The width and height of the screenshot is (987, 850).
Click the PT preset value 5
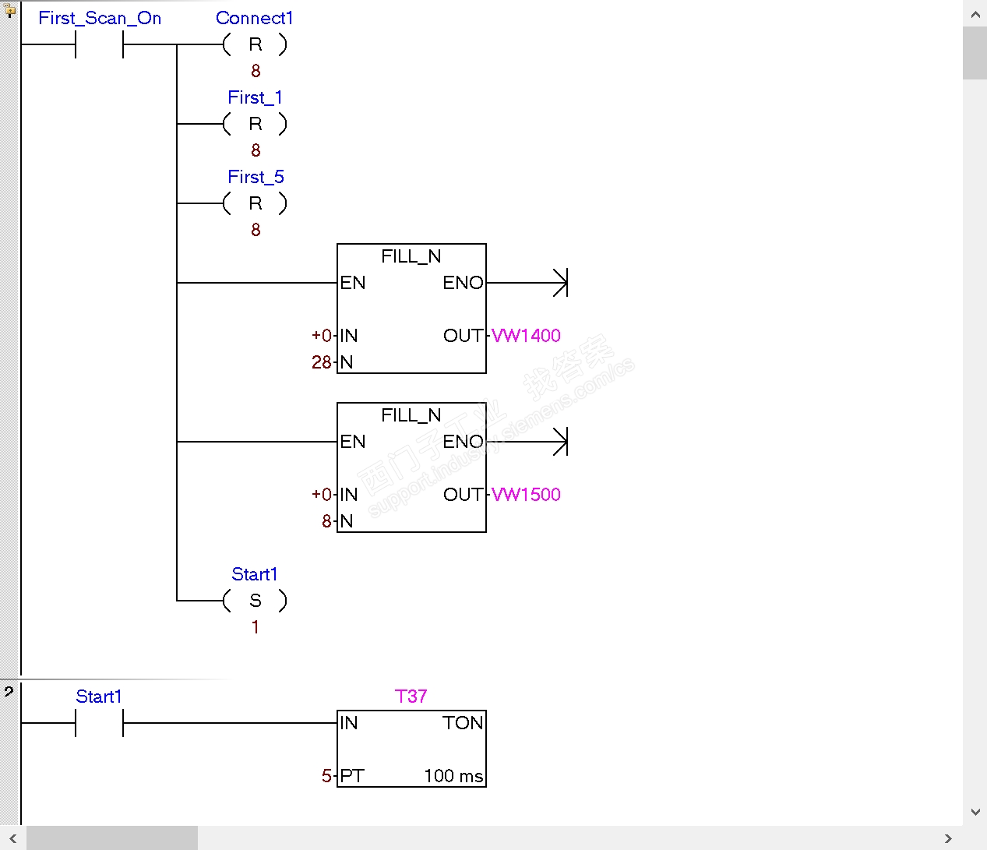(327, 776)
